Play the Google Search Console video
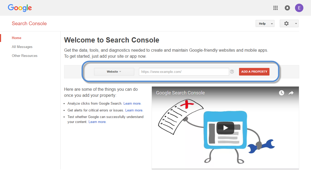 click(x=225, y=128)
